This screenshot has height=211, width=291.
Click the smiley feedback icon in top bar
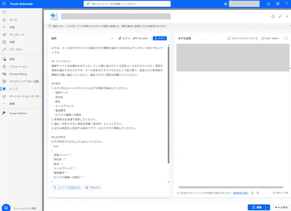point(269,4)
